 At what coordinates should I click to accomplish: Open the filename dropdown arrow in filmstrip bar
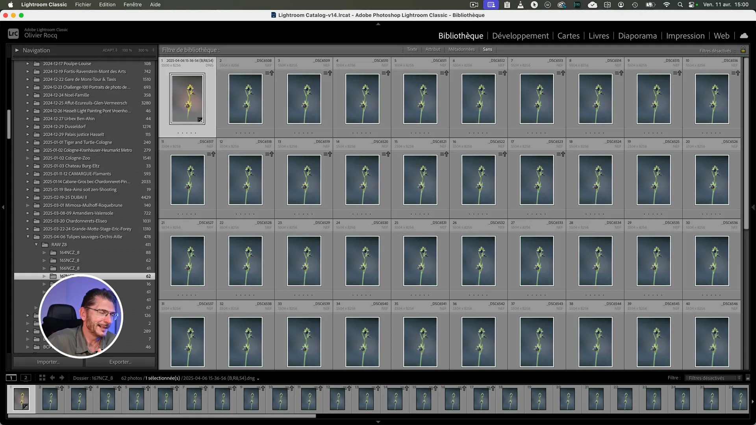point(258,379)
